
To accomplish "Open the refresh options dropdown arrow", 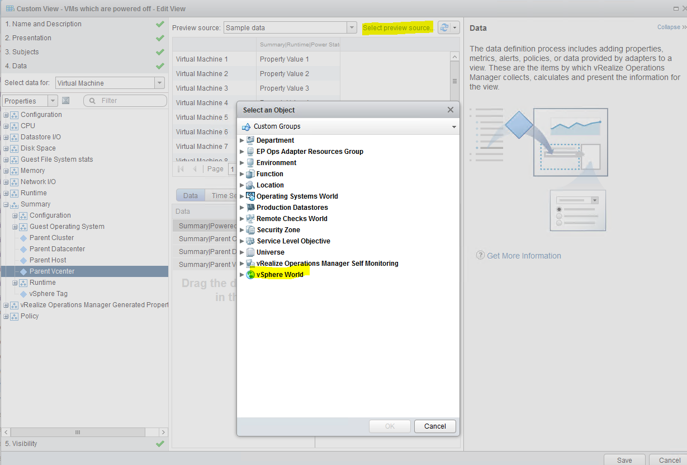I will coord(456,27).
